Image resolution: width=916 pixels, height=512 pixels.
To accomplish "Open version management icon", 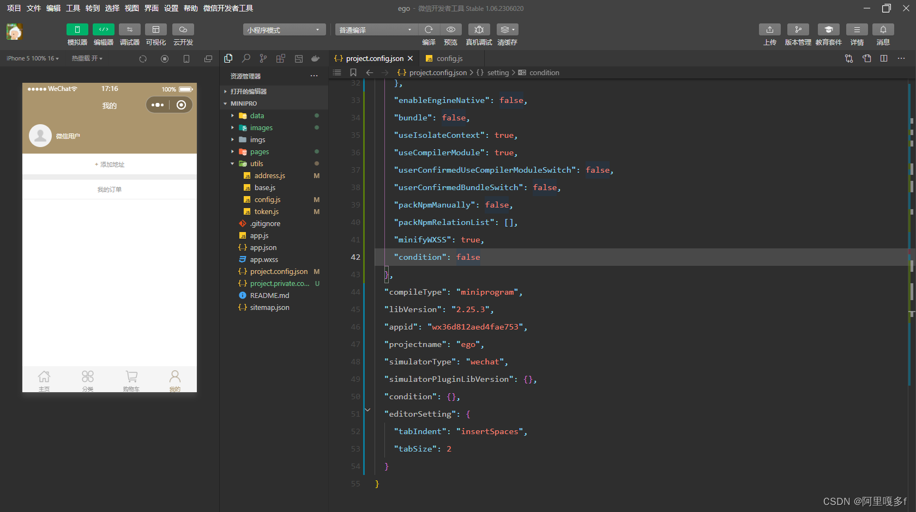I will (798, 29).
